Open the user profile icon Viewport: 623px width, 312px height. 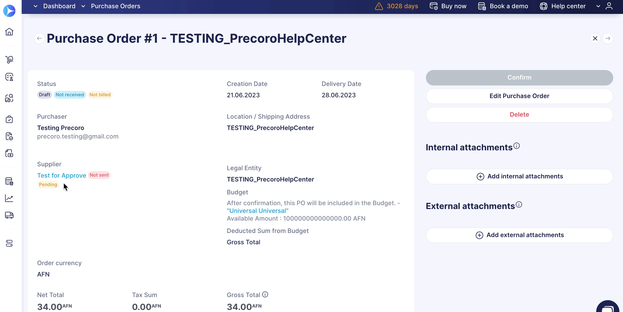tap(609, 6)
